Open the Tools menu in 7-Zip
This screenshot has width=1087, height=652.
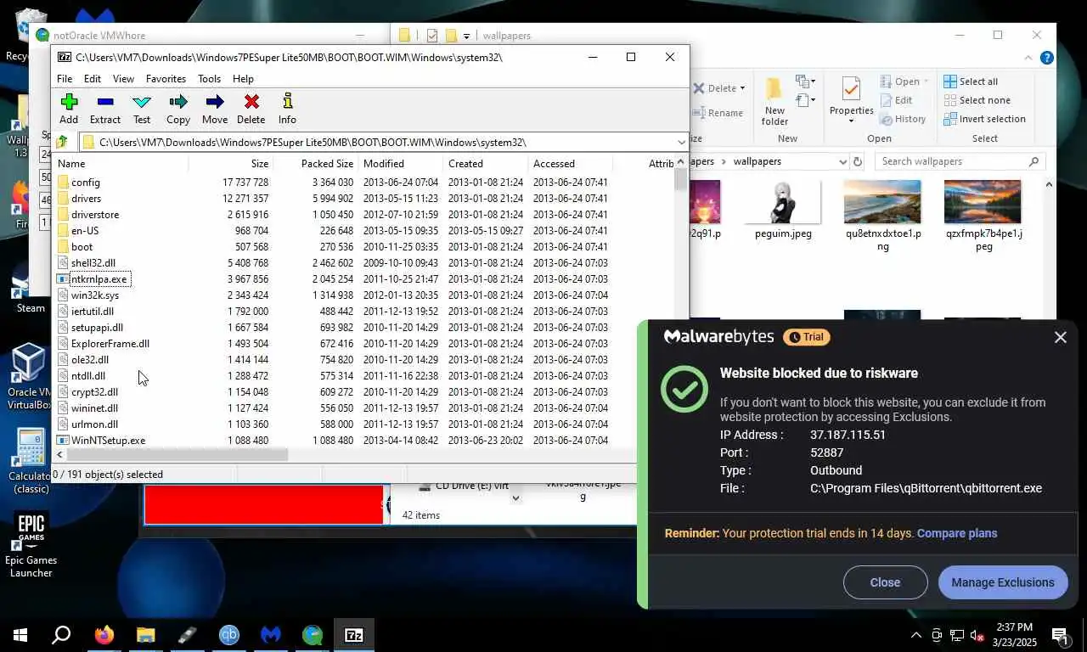click(x=209, y=78)
